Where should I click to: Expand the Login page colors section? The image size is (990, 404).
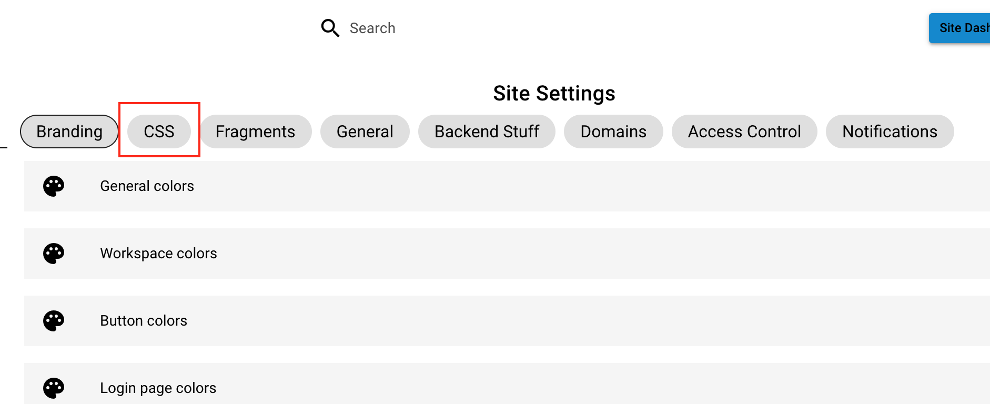click(x=158, y=388)
